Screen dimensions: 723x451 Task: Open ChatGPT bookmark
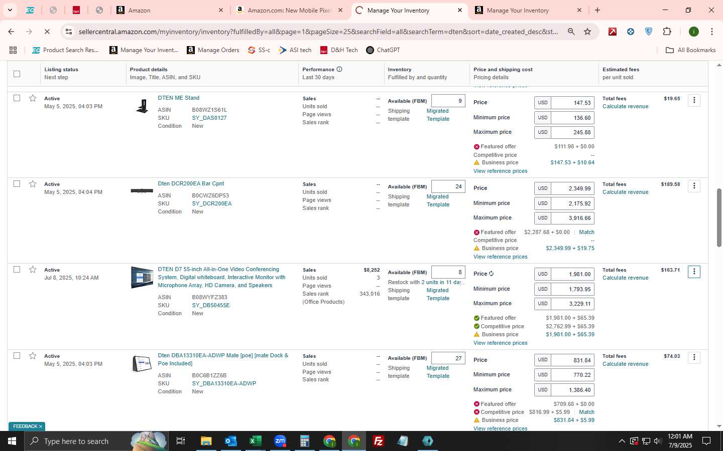383,50
